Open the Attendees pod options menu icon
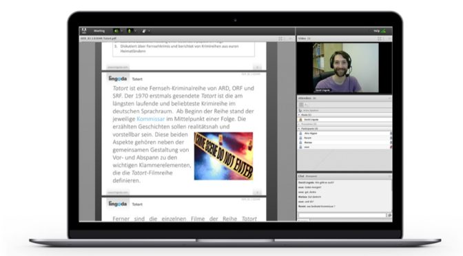463x256 pixels. pos(389,98)
